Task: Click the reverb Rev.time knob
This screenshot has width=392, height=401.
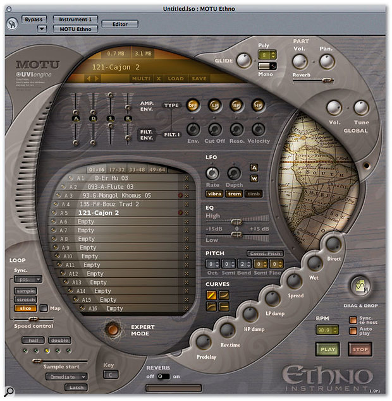Action: 227,330
